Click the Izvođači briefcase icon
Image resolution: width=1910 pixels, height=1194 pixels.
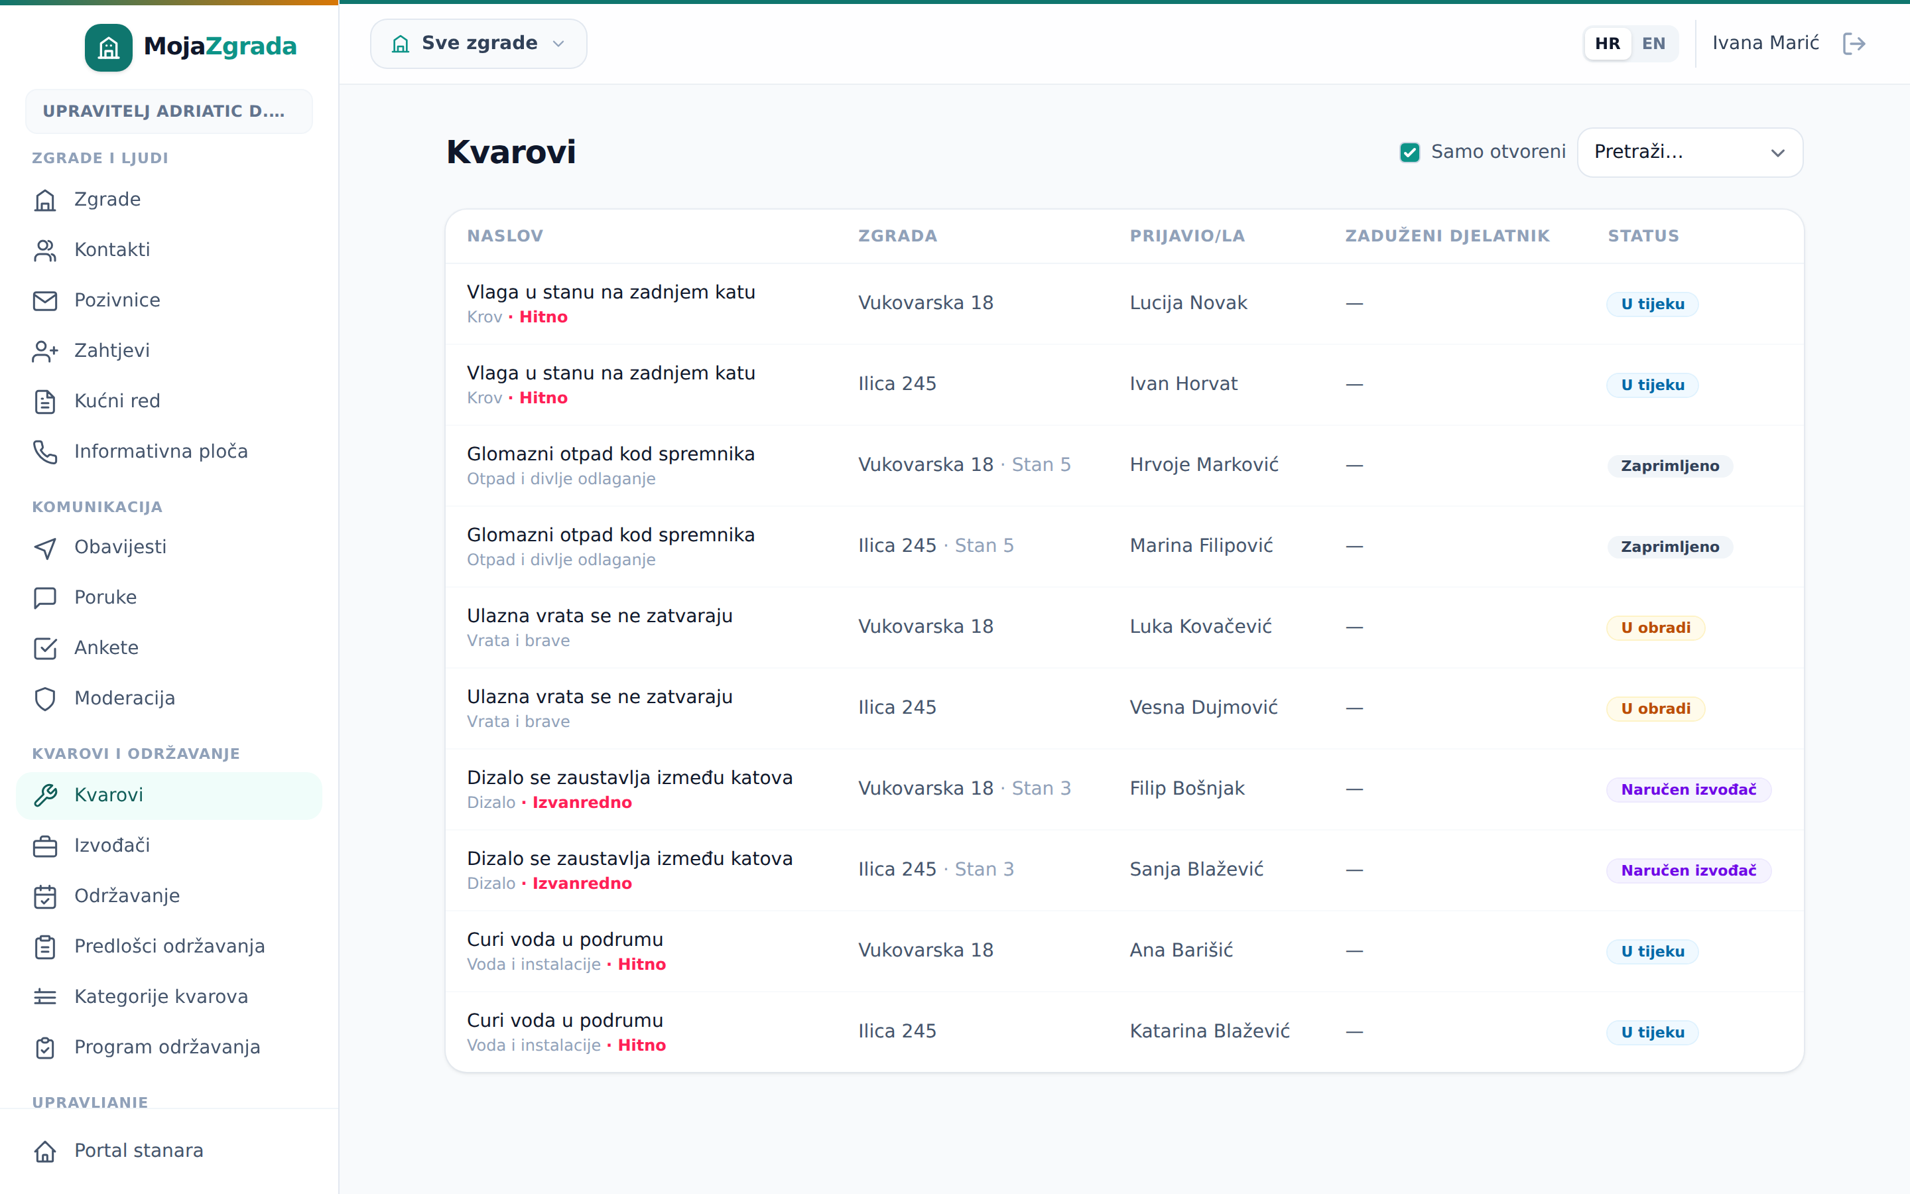tap(45, 846)
